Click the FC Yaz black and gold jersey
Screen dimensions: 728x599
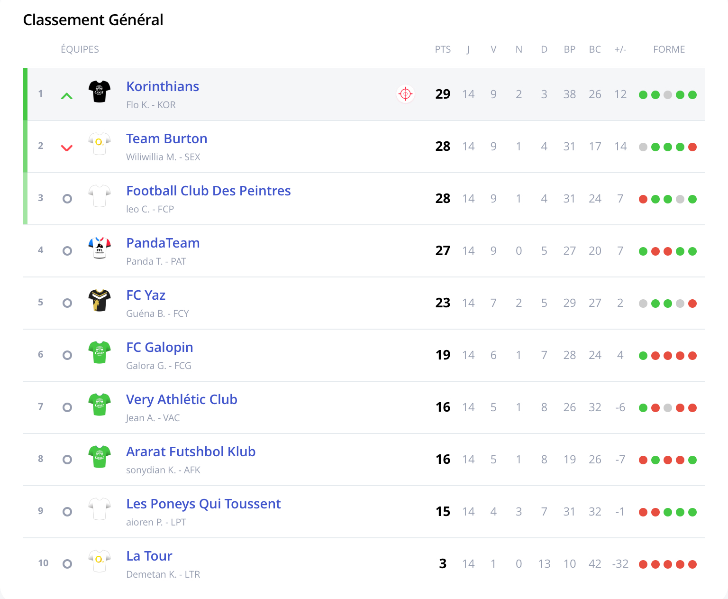tap(100, 300)
